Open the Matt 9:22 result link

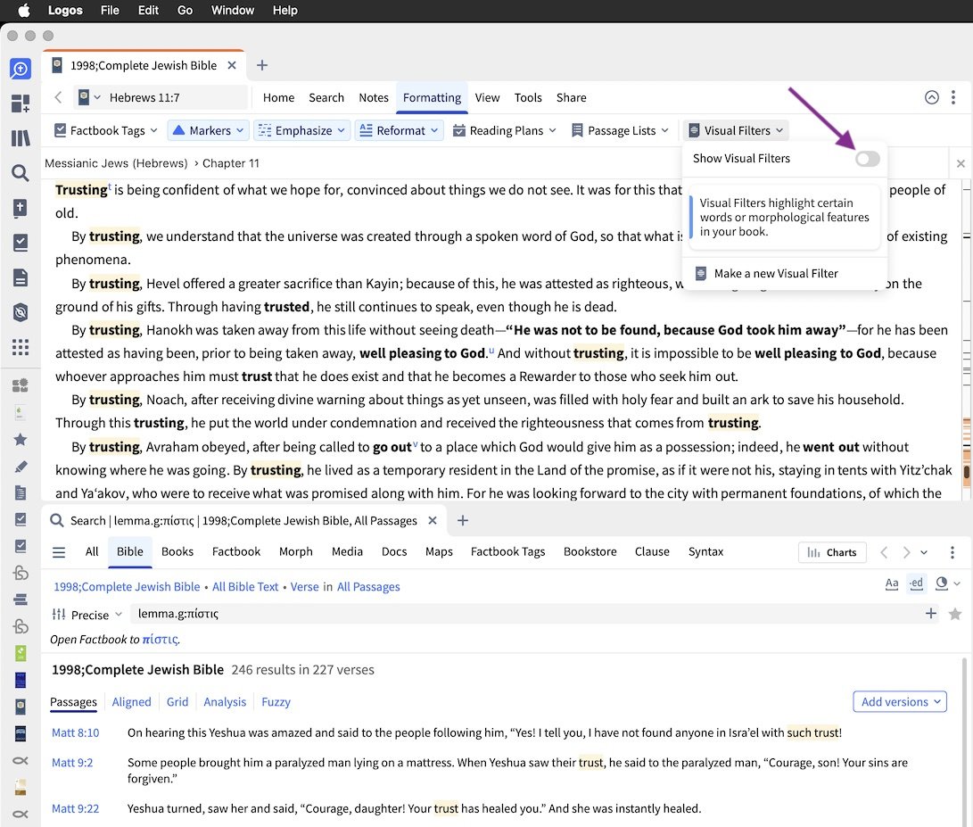[x=76, y=808]
